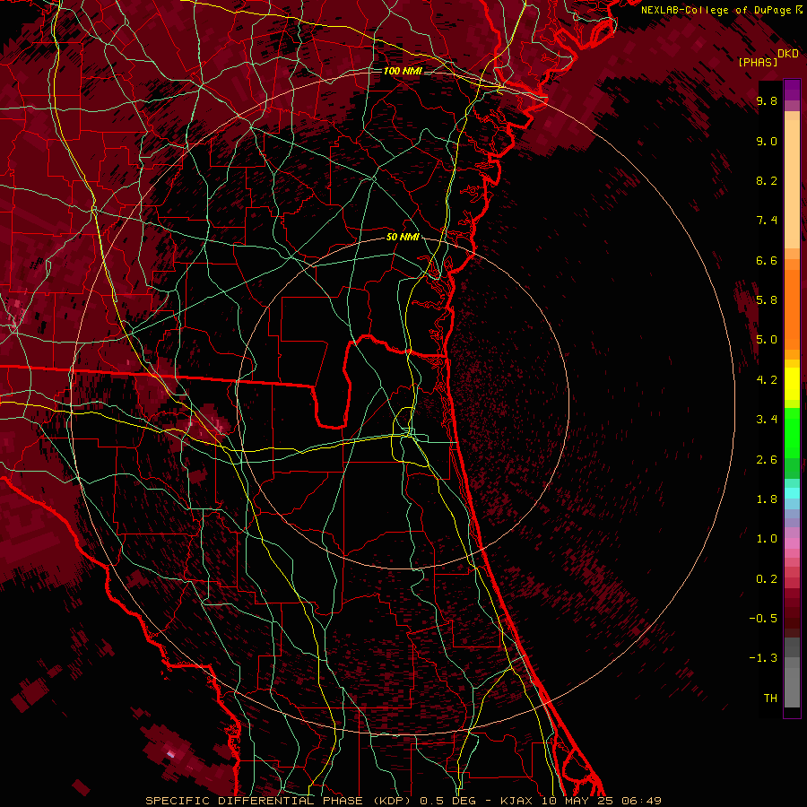Click the 100 NMI range ring label
This screenshot has height=807, width=807.
pyautogui.click(x=402, y=71)
